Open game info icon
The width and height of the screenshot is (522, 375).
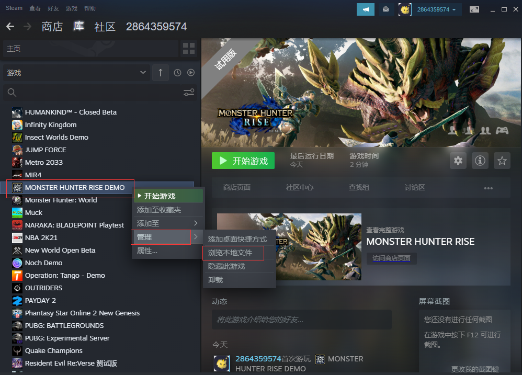tap(480, 161)
